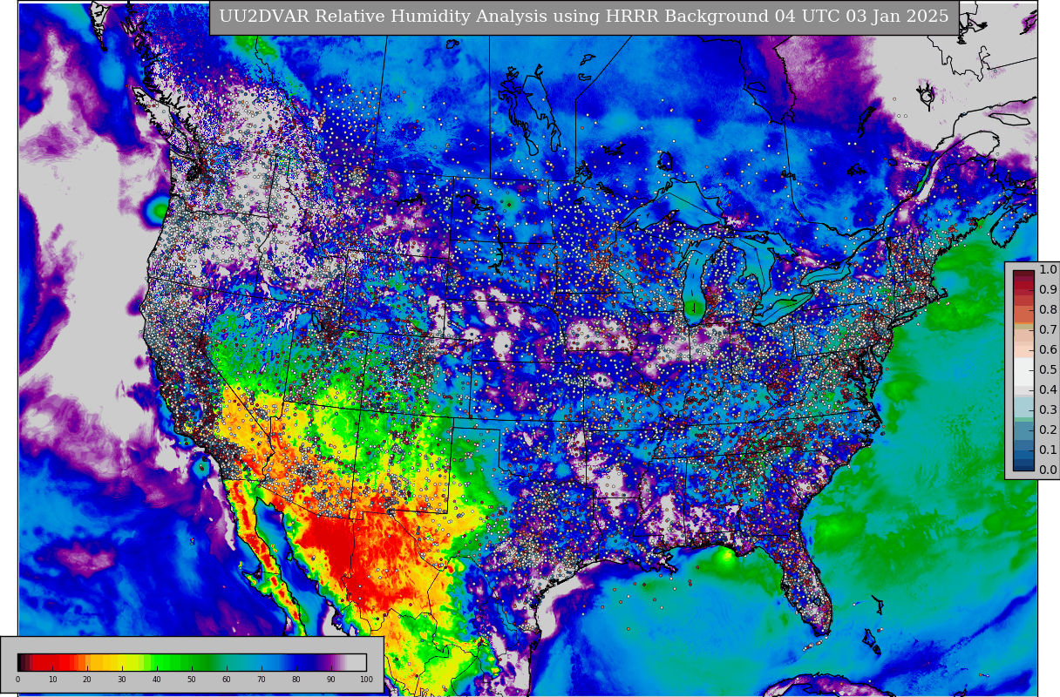This screenshot has width=1060, height=697.
Task: Pick the dark maroon top swatch of right colorbar
Action: (x=1023, y=274)
